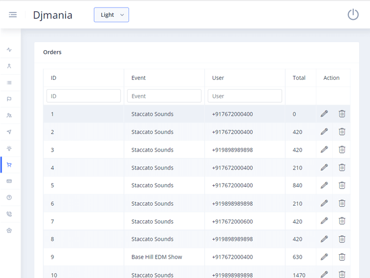The height and width of the screenshot is (278, 370).
Task: Open the shopping cart orders sidebar icon
Action: click(x=9, y=165)
